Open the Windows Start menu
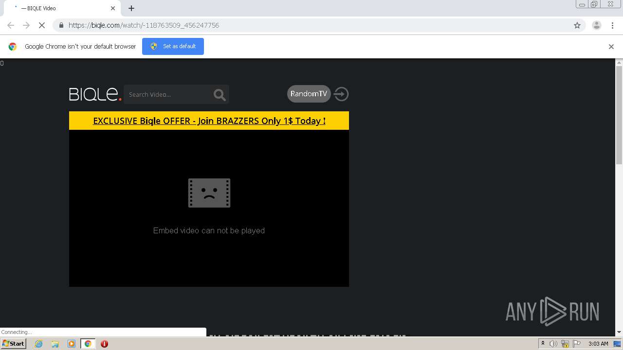The width and height of the screenshot is (623, 350). [x=14, y=344]
